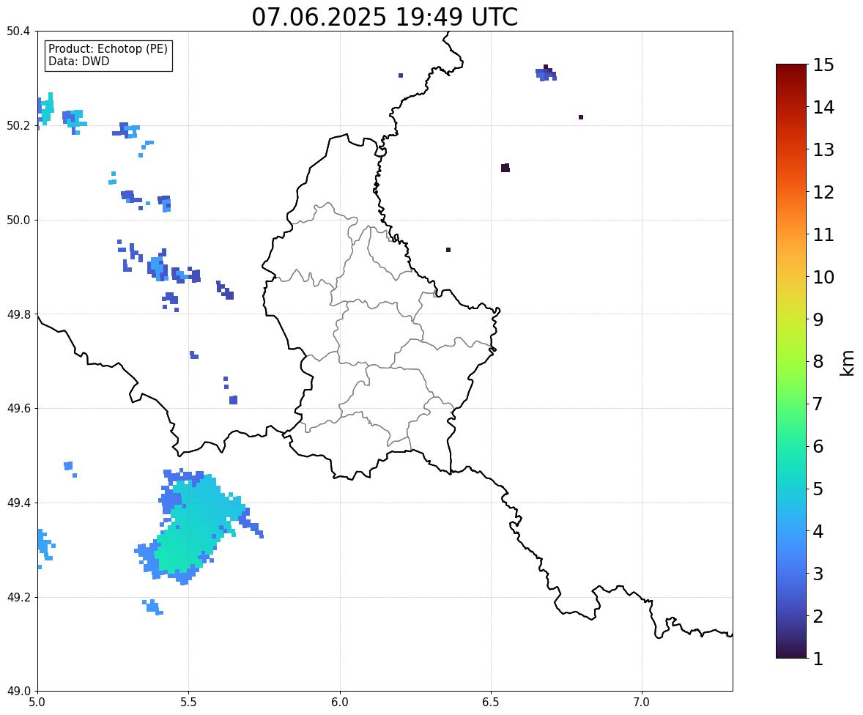Screen dimensions: 863x715
Task: Click colorbar tick label 1
Action: click(x=818, y=659)
